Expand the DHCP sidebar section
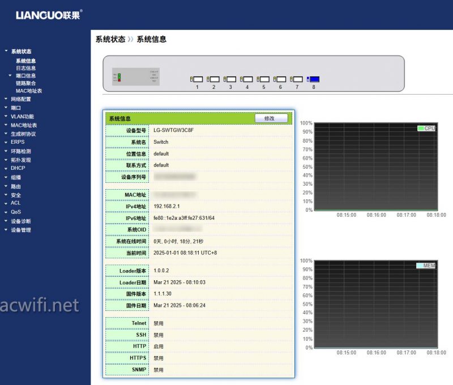Screen dimensions: 453x385 coord(18,167)
